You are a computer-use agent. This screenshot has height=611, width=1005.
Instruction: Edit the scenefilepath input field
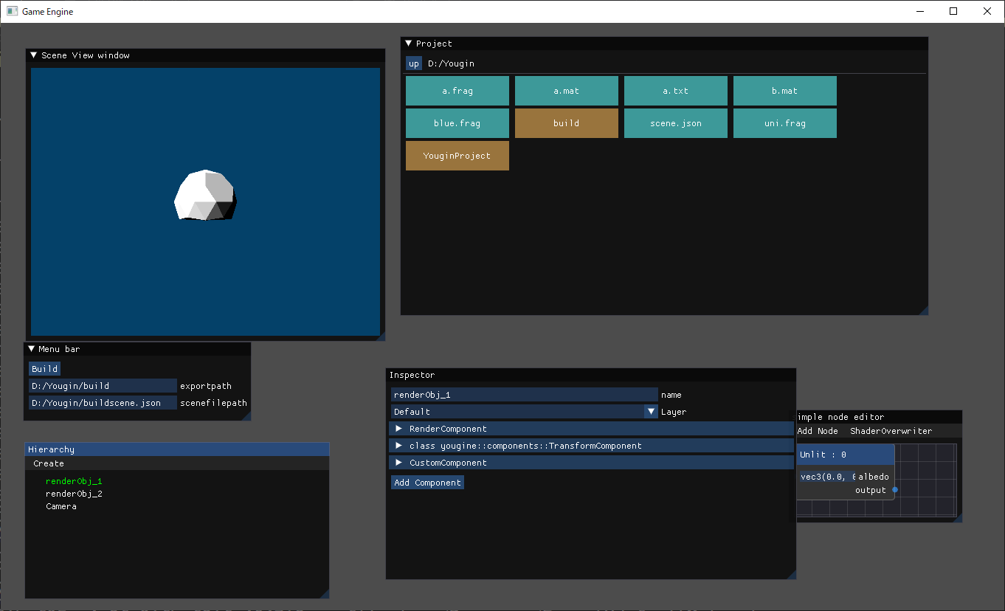coord(103,403)
